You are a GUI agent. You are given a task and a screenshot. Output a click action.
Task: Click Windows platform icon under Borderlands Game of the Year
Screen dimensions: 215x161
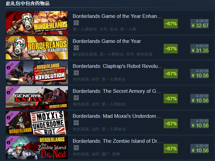76,48
